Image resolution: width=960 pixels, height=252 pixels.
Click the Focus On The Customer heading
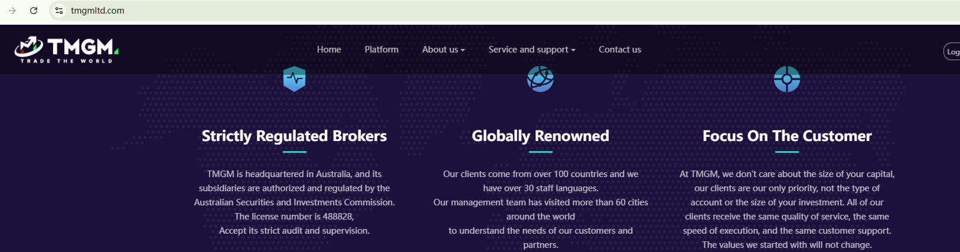[x=787, y=136]
